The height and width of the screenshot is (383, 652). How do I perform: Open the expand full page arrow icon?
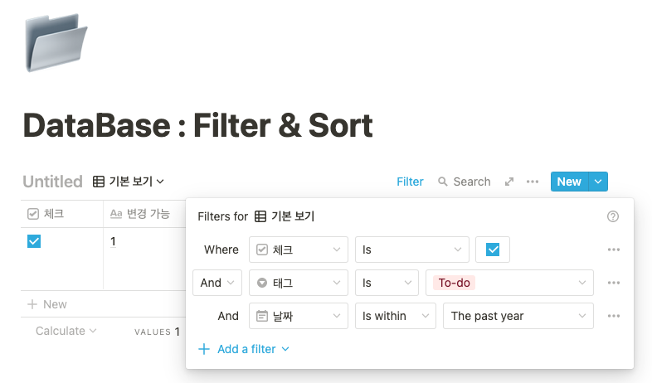click(509, 182)
